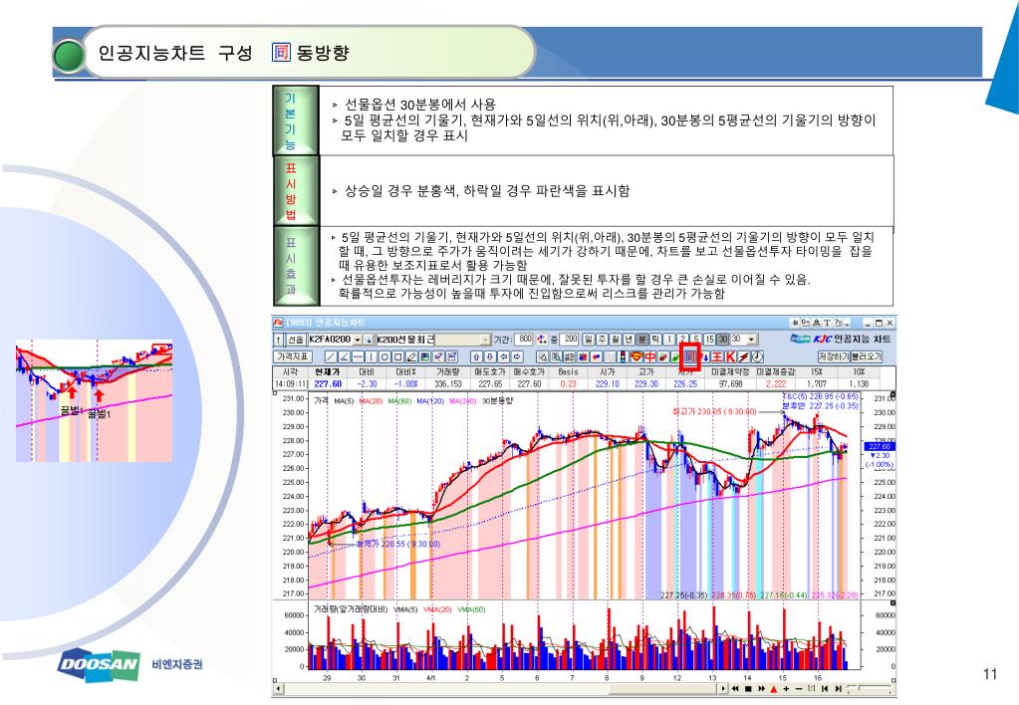Click the 설정 settings toolbar icon
Screen dimensions: 1019x705
pos(569,356)
